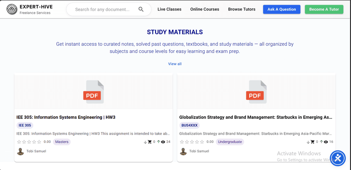
Task: Click cart icon on Globalization Strategy card
Action: pyautogui.click(x=313, y=142)
